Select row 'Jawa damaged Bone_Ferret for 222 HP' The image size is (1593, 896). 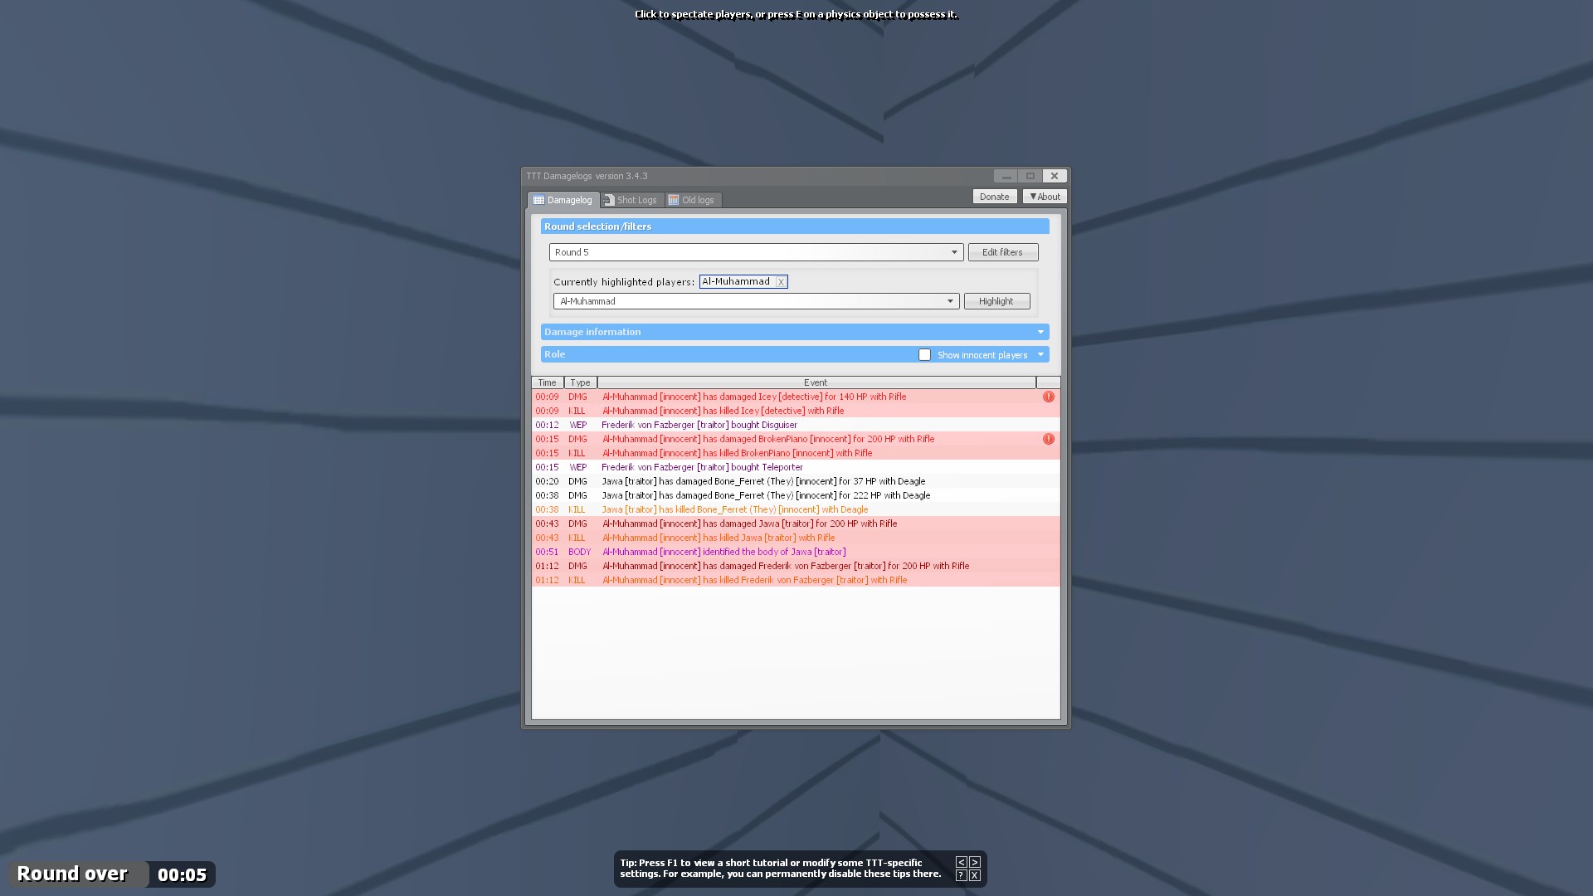(x=795, y=495)
